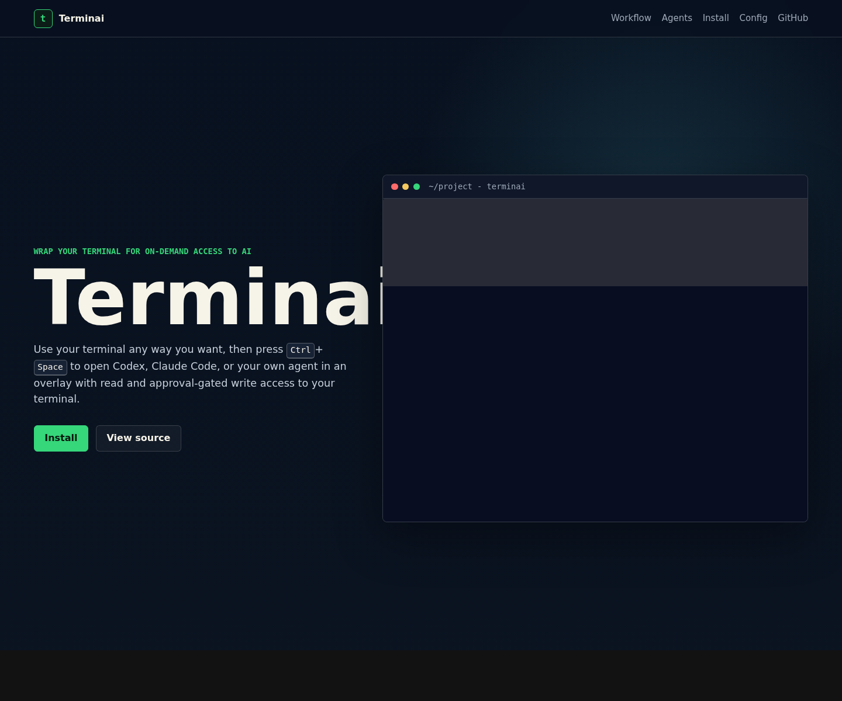Click the large Terminai hero heading

208,297
